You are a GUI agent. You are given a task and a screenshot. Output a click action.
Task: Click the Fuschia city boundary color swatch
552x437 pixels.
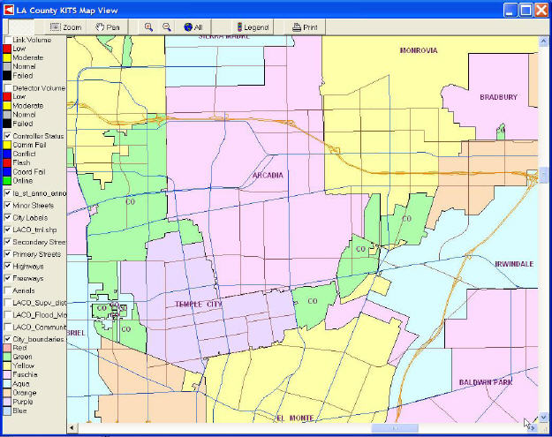[7, 374]
